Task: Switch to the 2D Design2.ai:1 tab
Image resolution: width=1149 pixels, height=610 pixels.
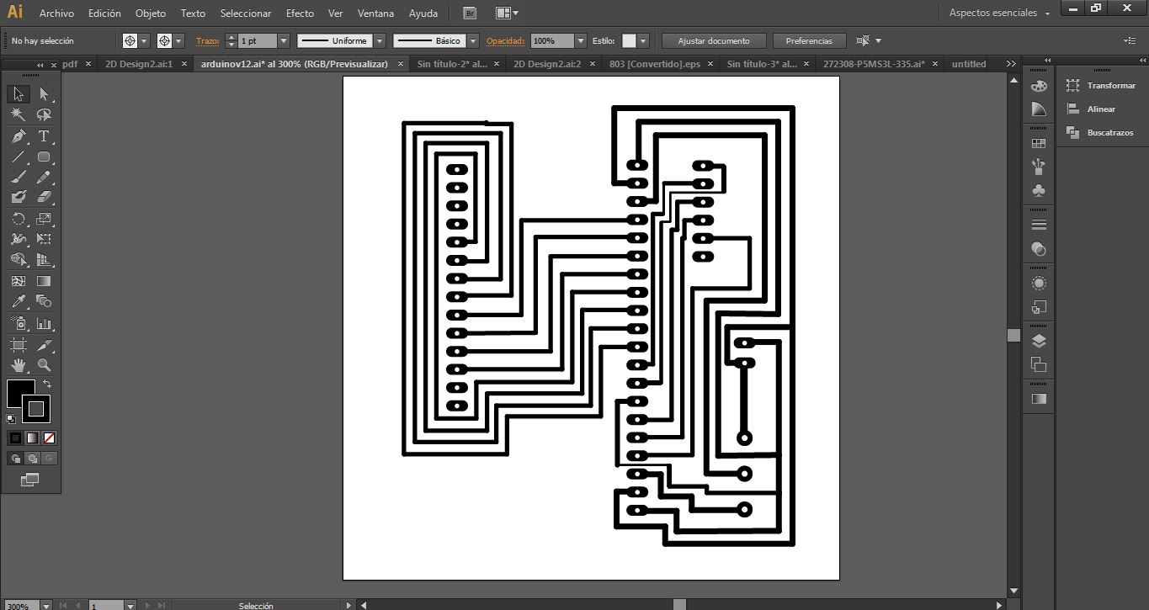Action: point(139,64)
